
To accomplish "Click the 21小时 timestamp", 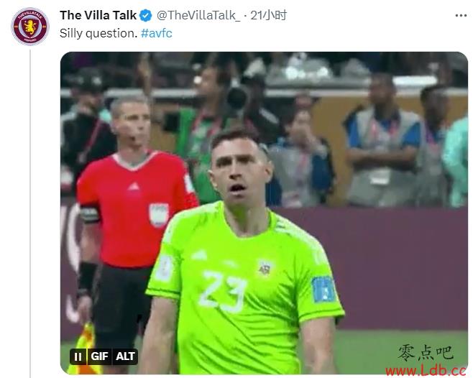I will pos(268,15).
